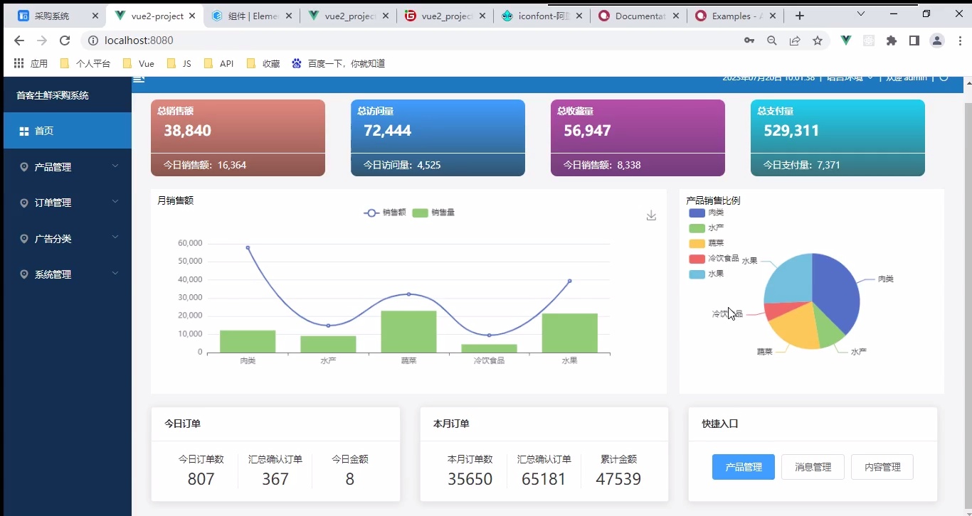Click the 订单管理 location icon
Viewport: 972px width, 516px height.
pos(25,203)
